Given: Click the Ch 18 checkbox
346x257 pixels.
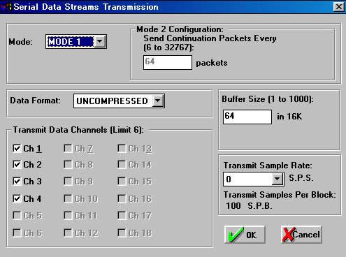Looking at the screenshot, I should (x=122, y=233).
